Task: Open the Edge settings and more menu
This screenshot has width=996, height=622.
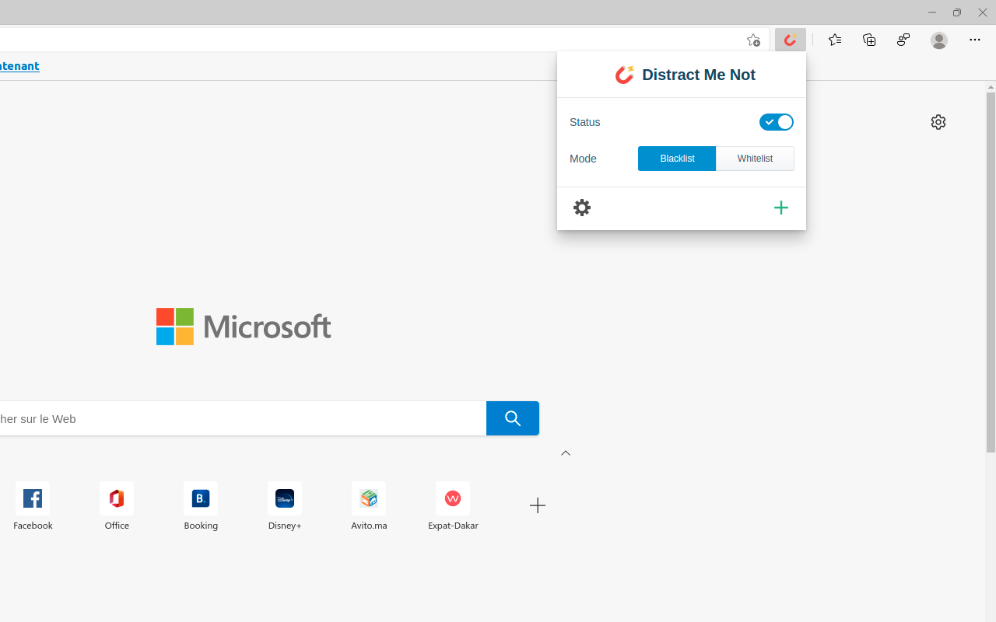Action: click(x=975, y=40)
